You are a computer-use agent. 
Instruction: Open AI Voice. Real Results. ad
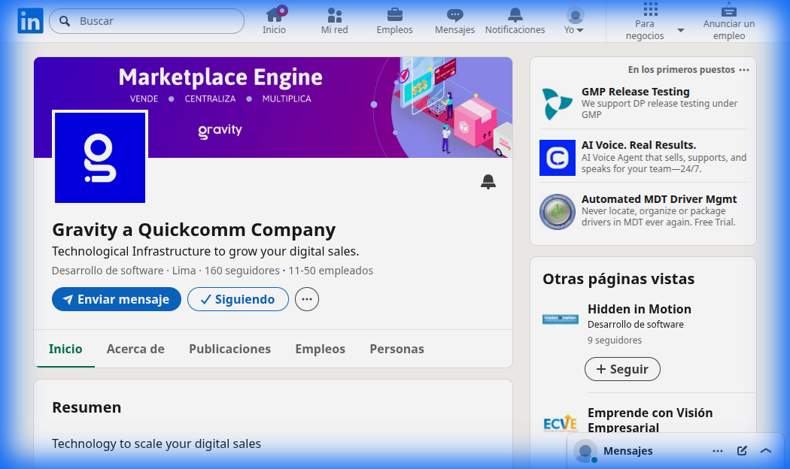pos(639,145)
